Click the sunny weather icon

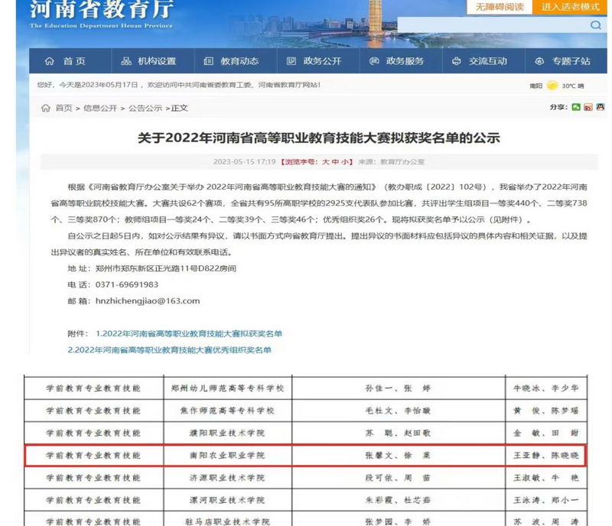[552, 86]
